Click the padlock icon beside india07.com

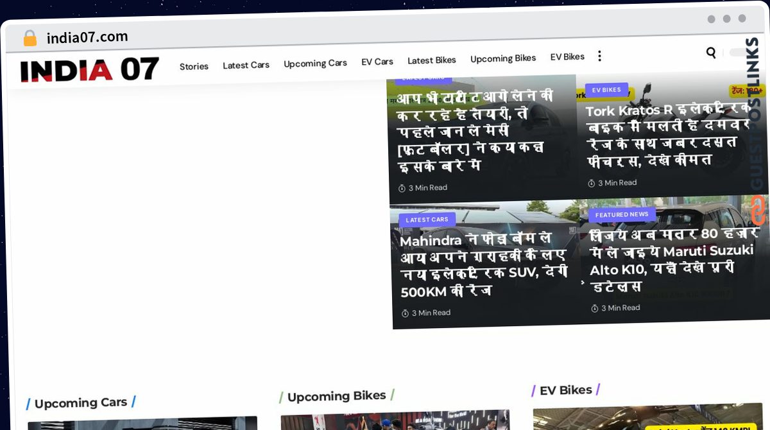pyautogui.click(x=30, y=39)
